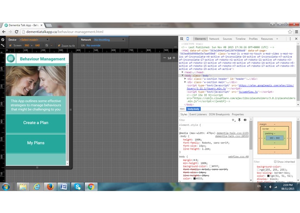Click the zoom out minus in viewport
The height and width of the screenshot is (213, 300).
[x=164, y=58]
